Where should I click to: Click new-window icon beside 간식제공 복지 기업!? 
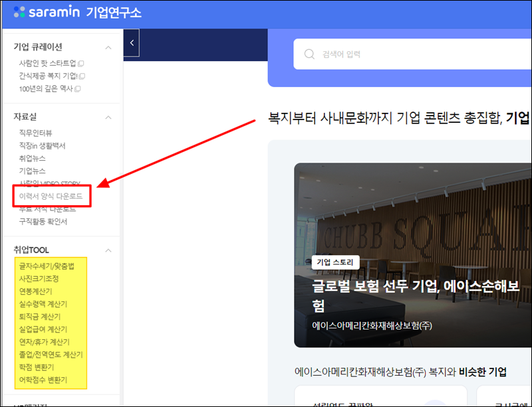click(x=82, y=76)
